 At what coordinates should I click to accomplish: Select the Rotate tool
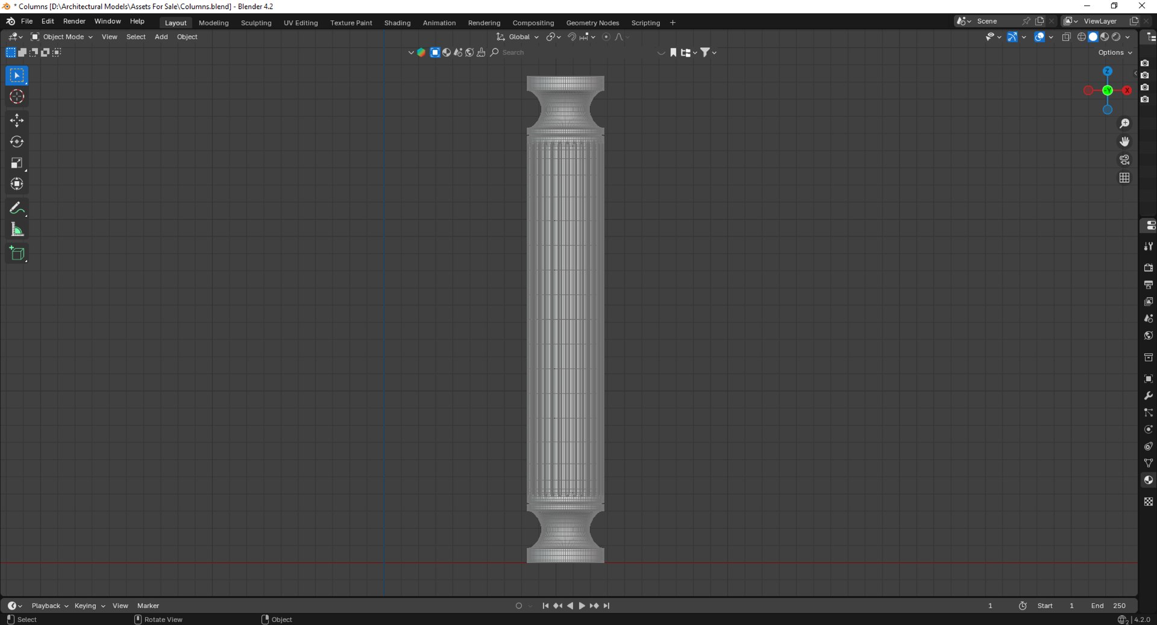(x=17, y=141)
